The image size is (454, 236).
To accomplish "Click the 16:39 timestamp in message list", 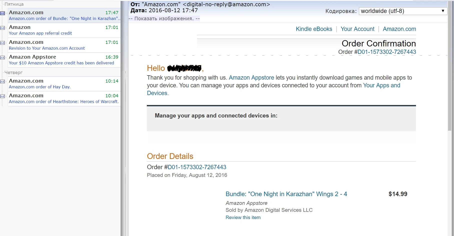I will pyautogui.click(x=112, y=57).
